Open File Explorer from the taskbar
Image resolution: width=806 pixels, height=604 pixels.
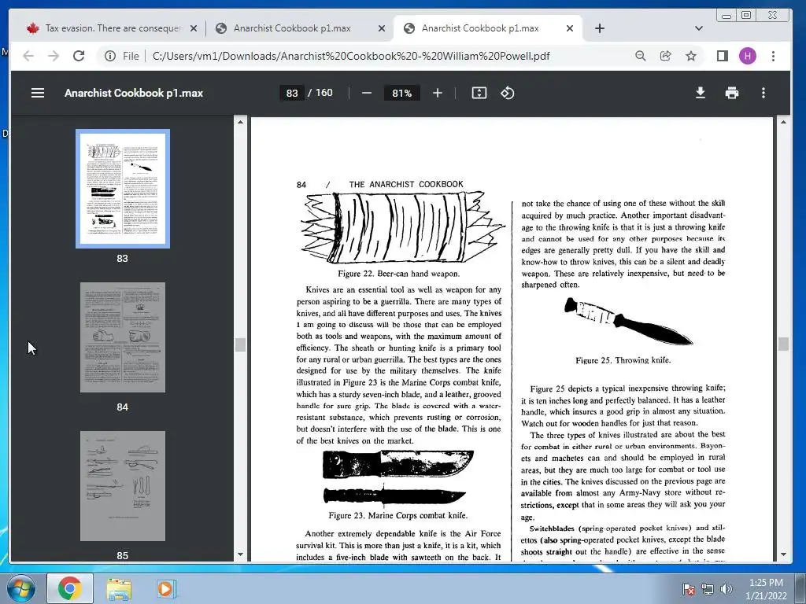[119, 588]
